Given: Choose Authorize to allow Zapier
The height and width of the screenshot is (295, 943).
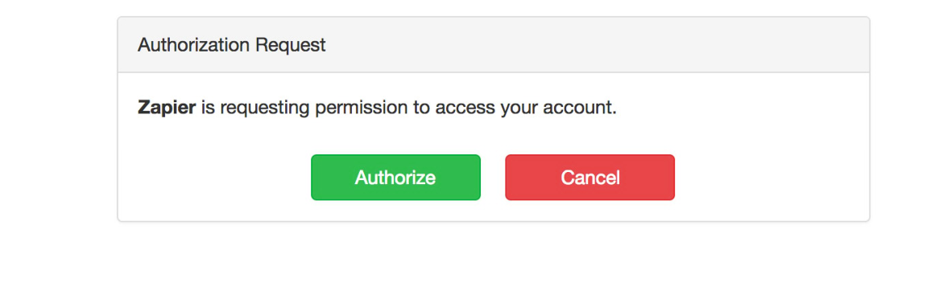Looking at the screenshot, I should coord(395,177).
